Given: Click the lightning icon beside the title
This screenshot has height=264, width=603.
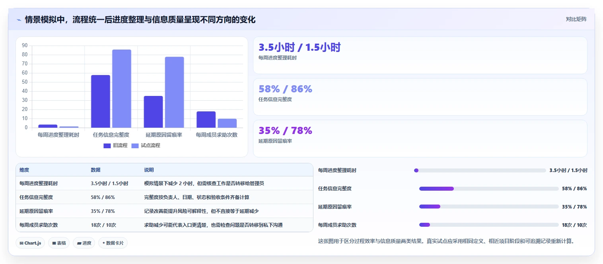Looking at the screenshot, I should (x=19, y=20).
